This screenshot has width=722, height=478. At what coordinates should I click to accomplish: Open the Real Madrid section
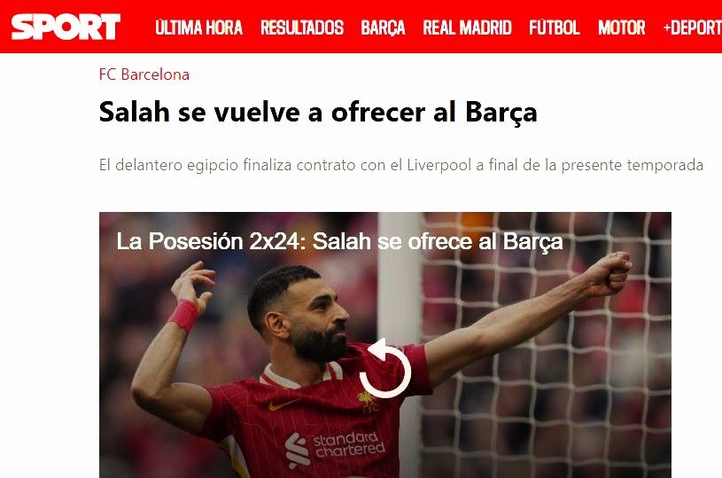click(x=468, y=27)
